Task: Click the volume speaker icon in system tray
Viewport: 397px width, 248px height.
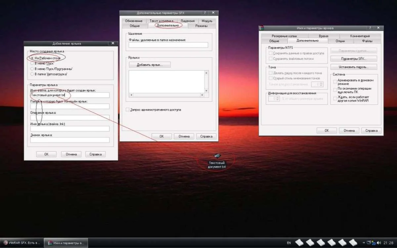Action: pyautogui.click(x=379, y=243)
